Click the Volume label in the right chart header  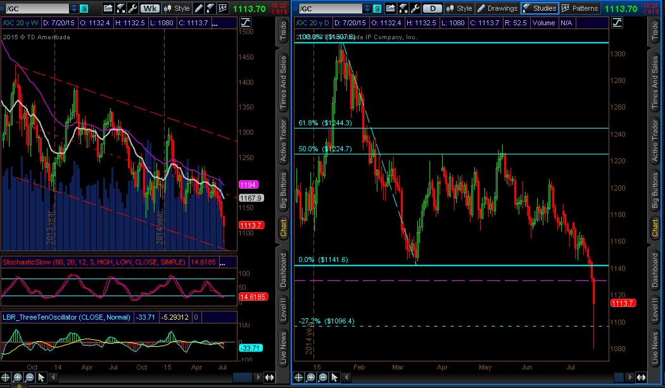click(543, 23)
